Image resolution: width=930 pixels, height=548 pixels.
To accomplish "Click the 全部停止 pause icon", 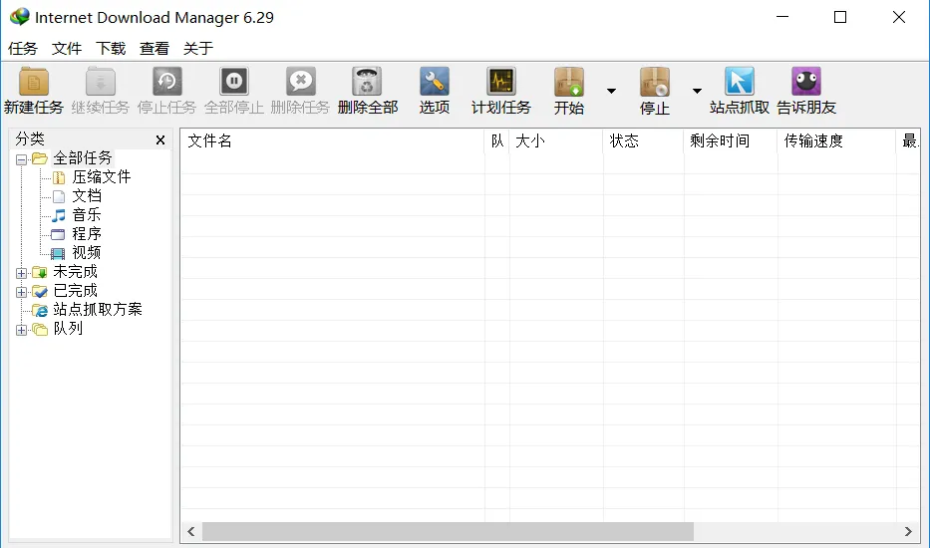I will coord(234,82).
